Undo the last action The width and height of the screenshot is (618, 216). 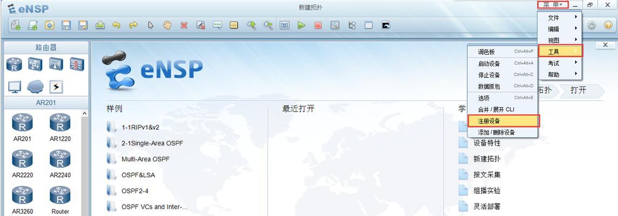(116, 25)
